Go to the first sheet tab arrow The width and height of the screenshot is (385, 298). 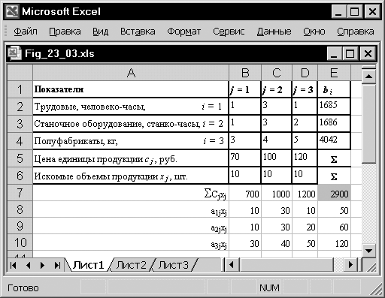(14, 265)
